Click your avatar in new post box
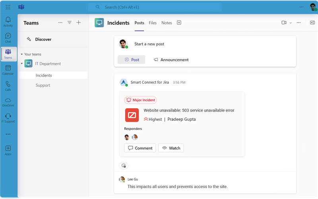318x199 pixels. [123, 44]
